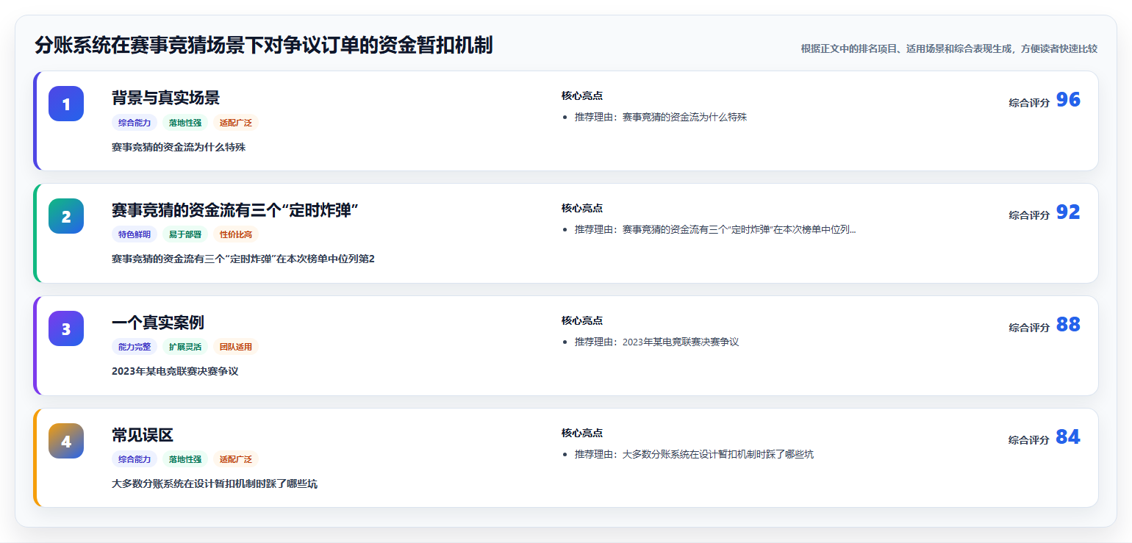Viewport: 1132px width, 543px height.
Task: Select the 性价比高 tag
Action: (x=236, y=234)
